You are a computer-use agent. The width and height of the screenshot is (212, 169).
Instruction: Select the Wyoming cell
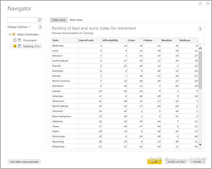pos(65,141)
